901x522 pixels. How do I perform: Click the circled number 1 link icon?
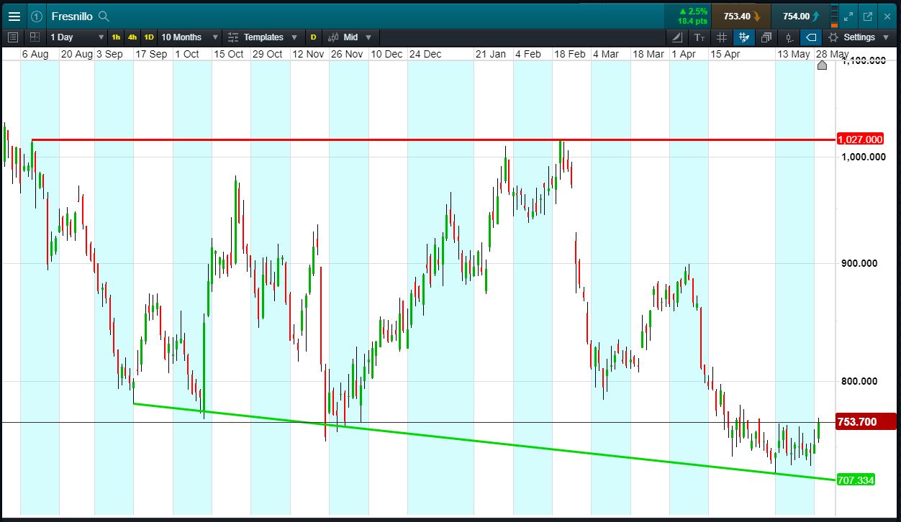coord(37,16)
